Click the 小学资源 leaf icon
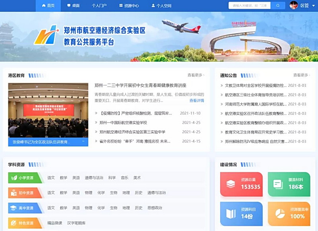318x231 pixels. (14, 178)
